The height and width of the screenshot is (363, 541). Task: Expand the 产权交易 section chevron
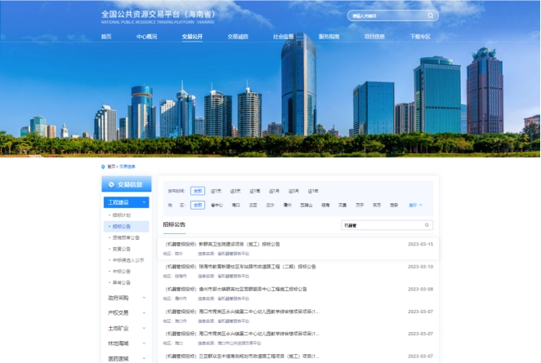tap(144, 312)
